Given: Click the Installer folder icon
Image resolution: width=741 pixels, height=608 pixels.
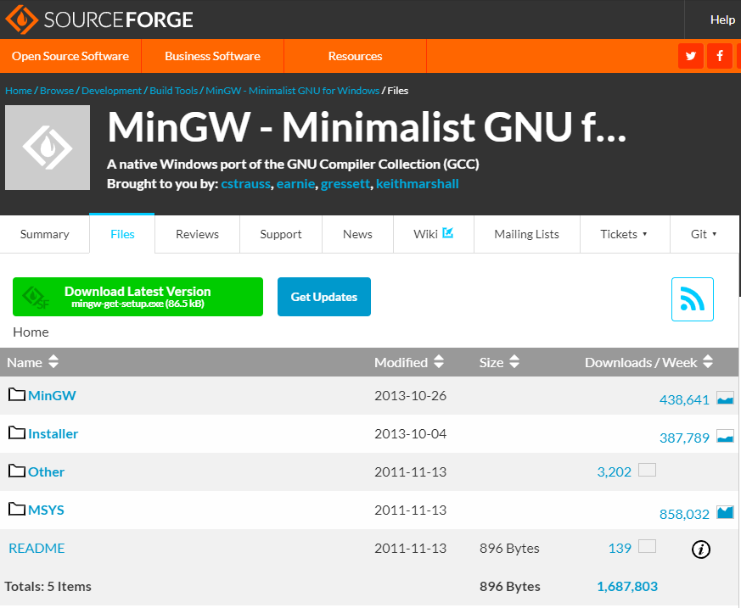Looking at the screenshot, I should click(17, 432).
